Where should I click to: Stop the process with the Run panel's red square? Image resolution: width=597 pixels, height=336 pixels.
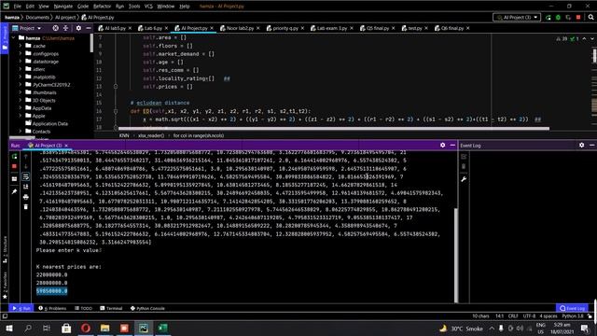(x=15, y=166)
